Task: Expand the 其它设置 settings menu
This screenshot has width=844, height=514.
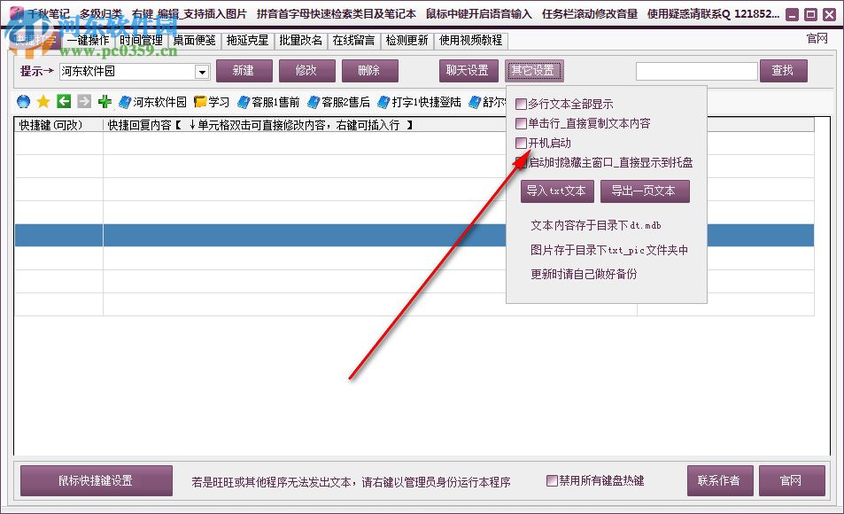Action: point(534,70)
